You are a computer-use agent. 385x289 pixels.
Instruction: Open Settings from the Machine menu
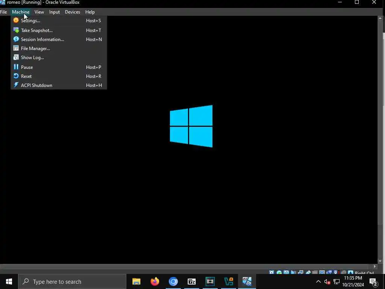pyautogui.click(x=58, y=21)
